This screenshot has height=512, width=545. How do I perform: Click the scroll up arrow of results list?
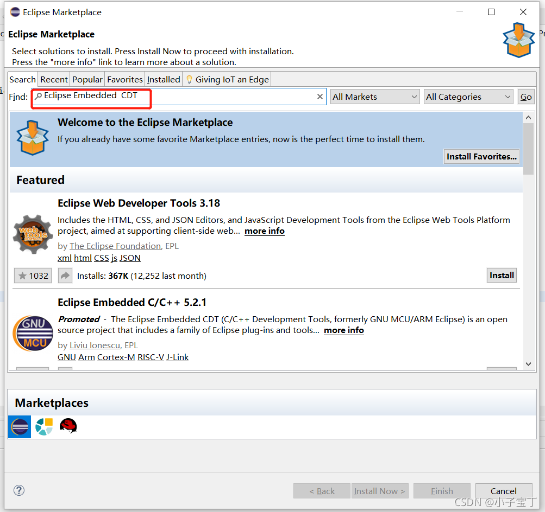tap(528, 117)
